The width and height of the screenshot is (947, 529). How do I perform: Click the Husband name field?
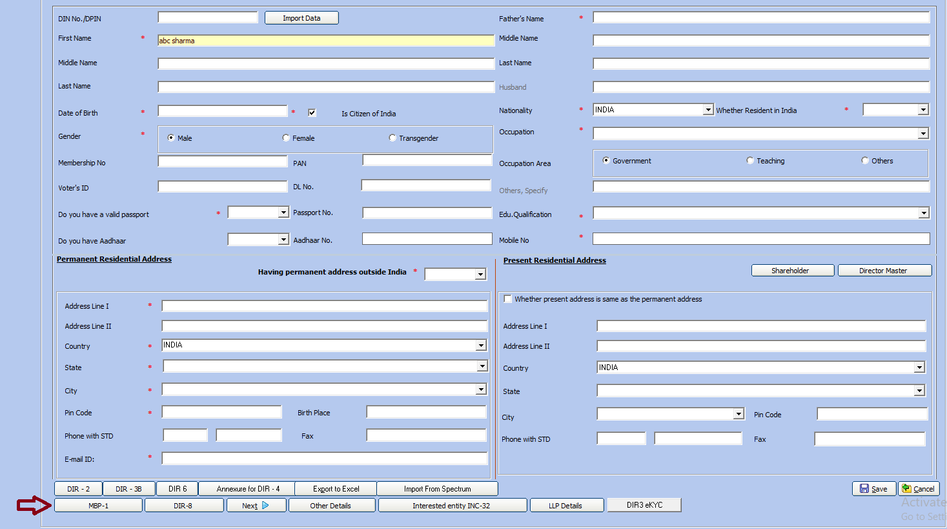[762, 87]
